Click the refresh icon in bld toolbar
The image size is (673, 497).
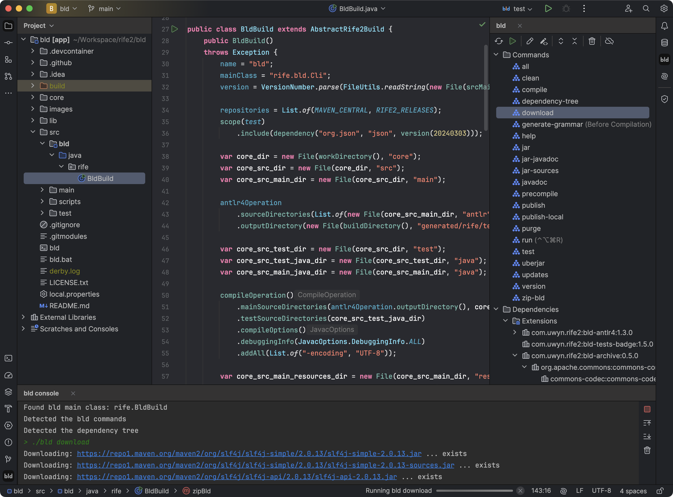coord(499,41)
